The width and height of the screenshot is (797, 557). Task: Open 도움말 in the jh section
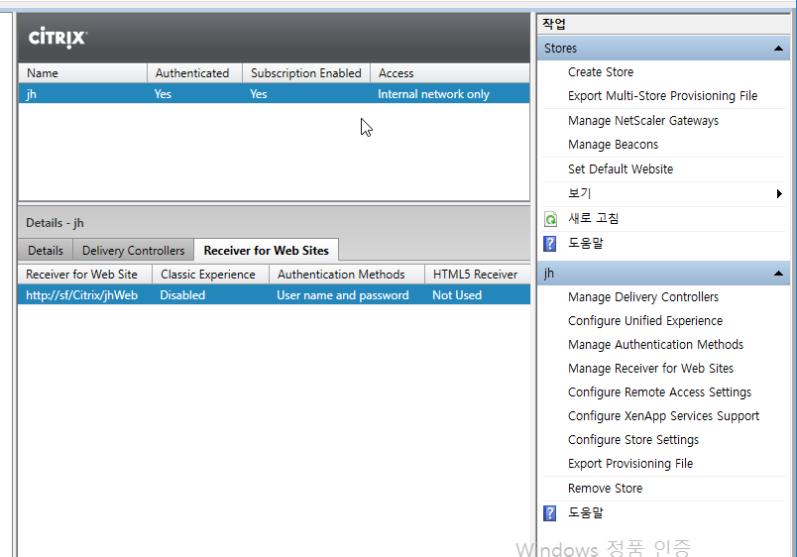pos(586,512)
